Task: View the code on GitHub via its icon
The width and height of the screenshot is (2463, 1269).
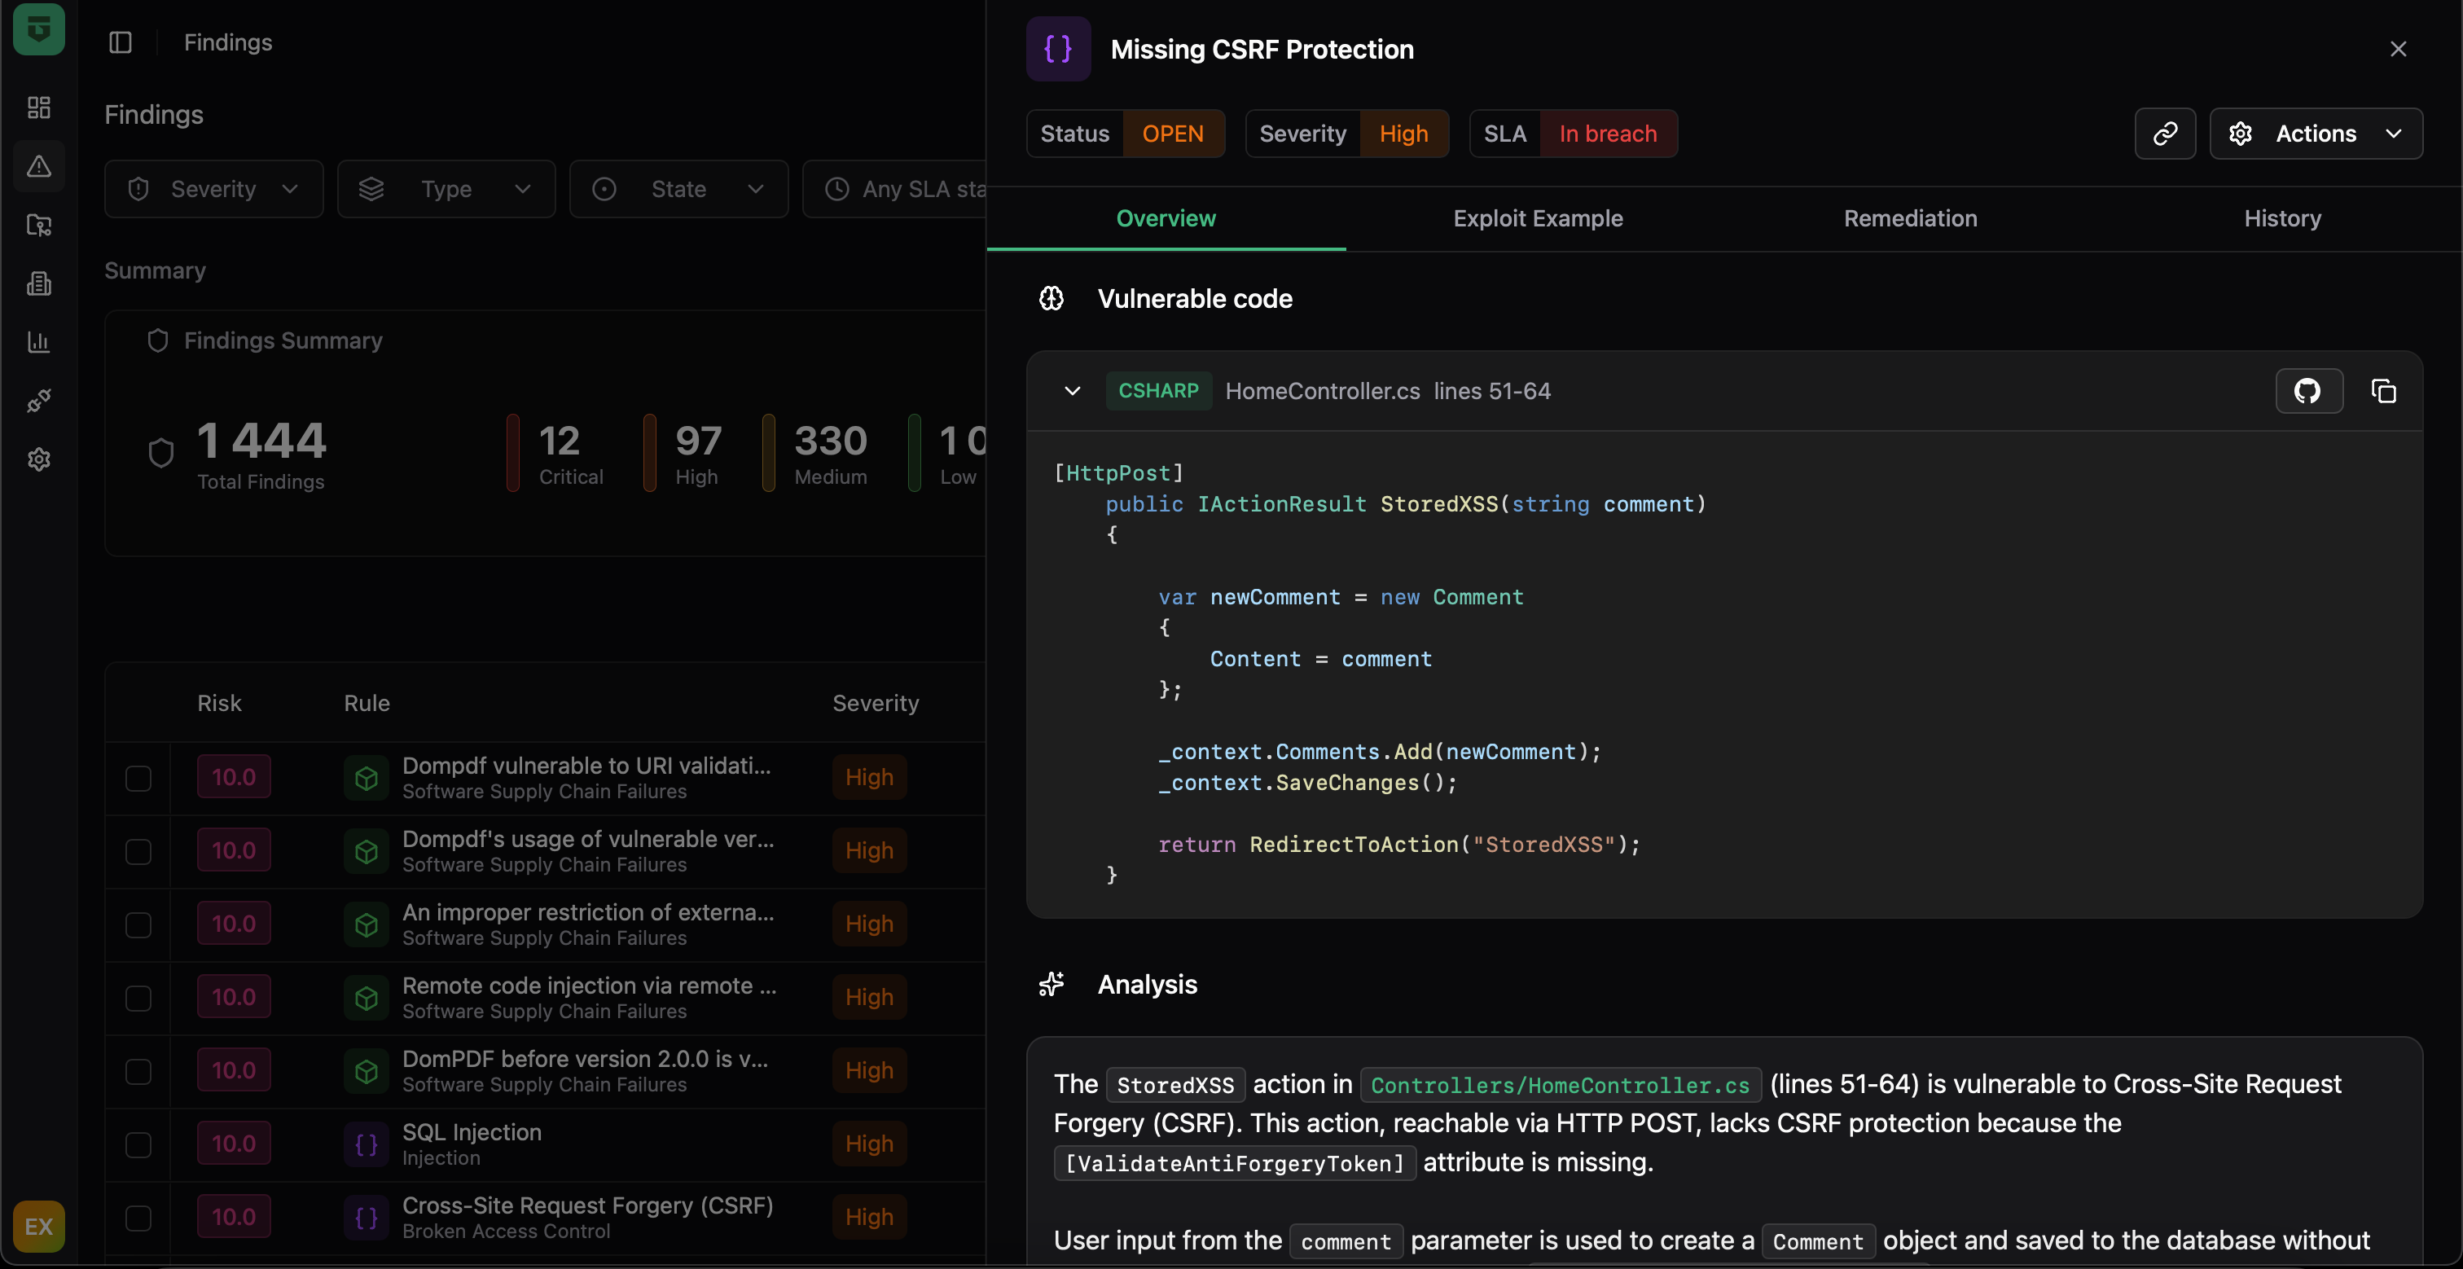Action: coord(2309,390)
